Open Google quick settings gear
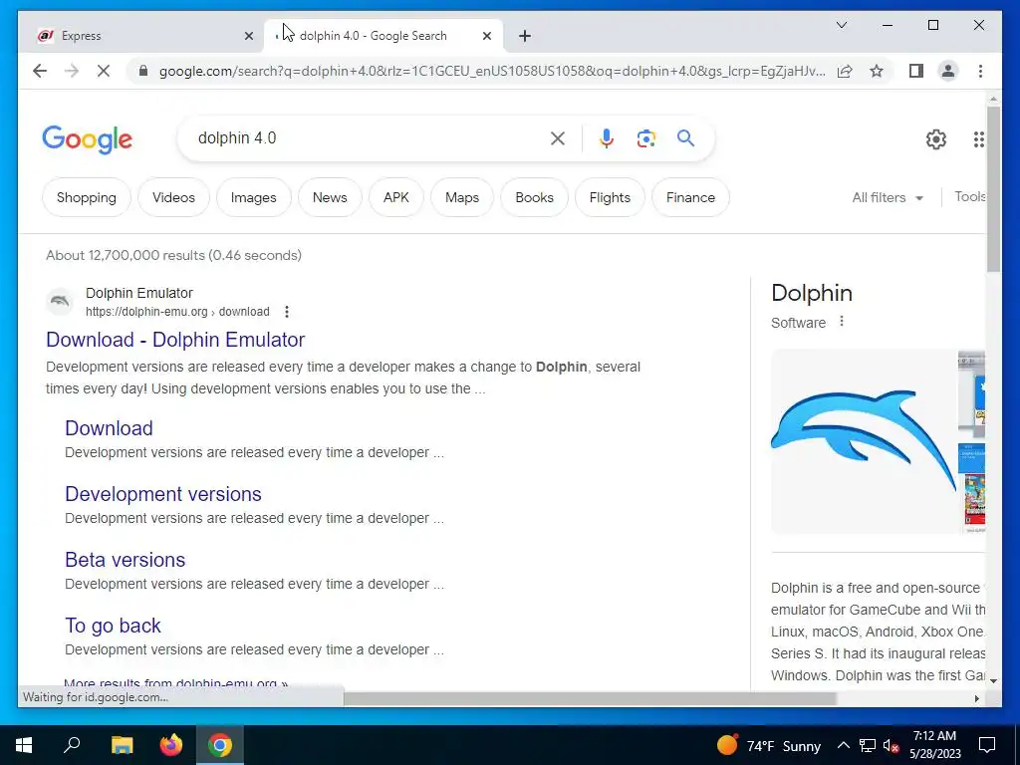Screen dimensions: 1020x765 click(935, 139)
